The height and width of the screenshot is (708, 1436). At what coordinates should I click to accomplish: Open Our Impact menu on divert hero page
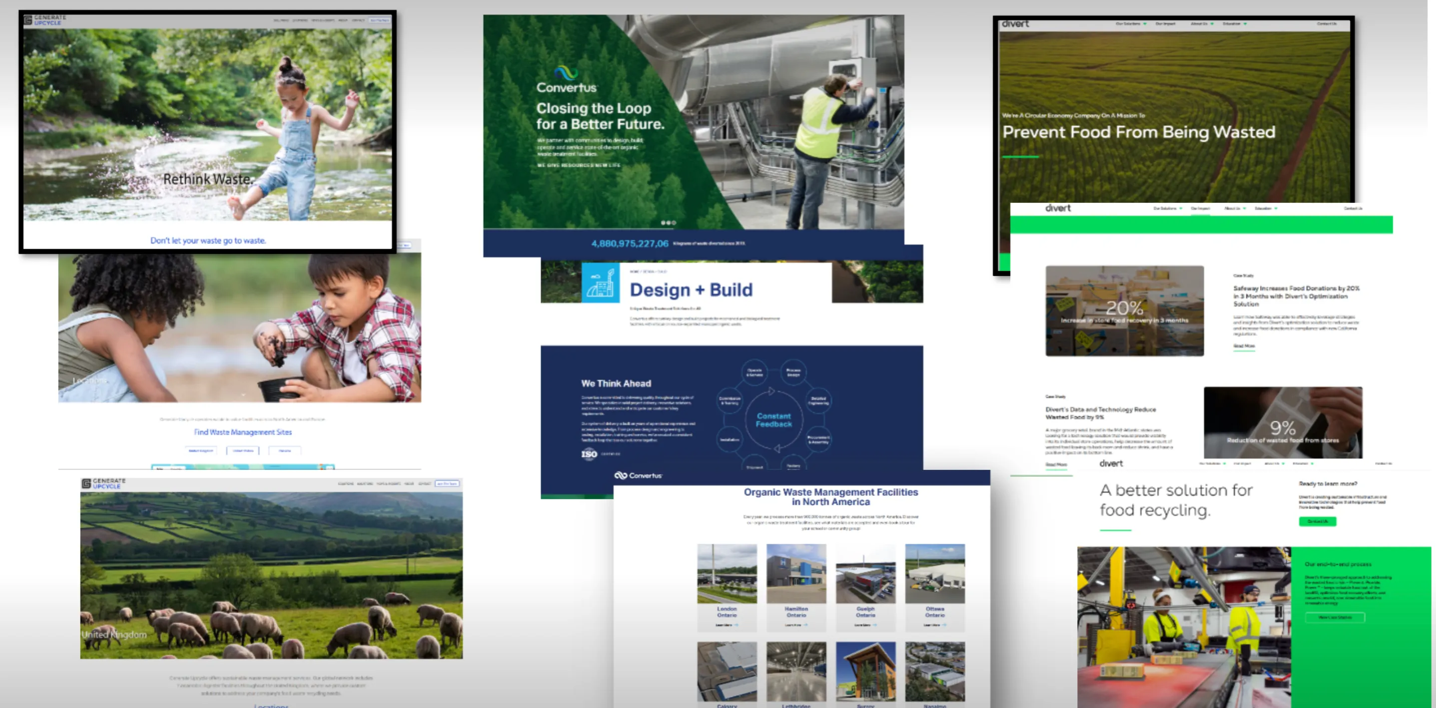[x=1165, y=24]
